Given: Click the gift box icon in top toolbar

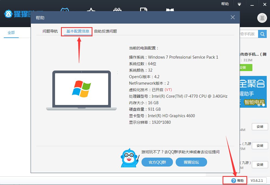Looking at the screenshot, I should coord(117,10).
